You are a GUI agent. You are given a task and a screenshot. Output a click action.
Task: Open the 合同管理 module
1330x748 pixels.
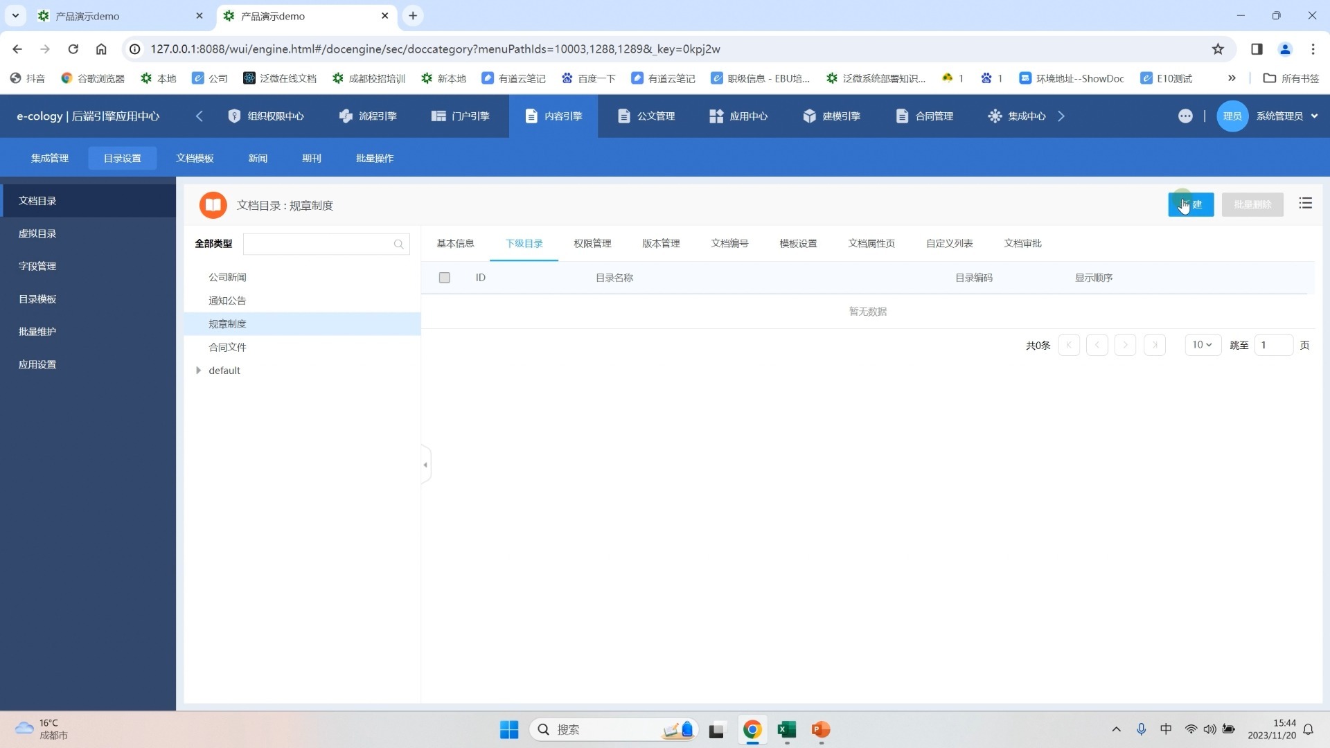(924, 116)
